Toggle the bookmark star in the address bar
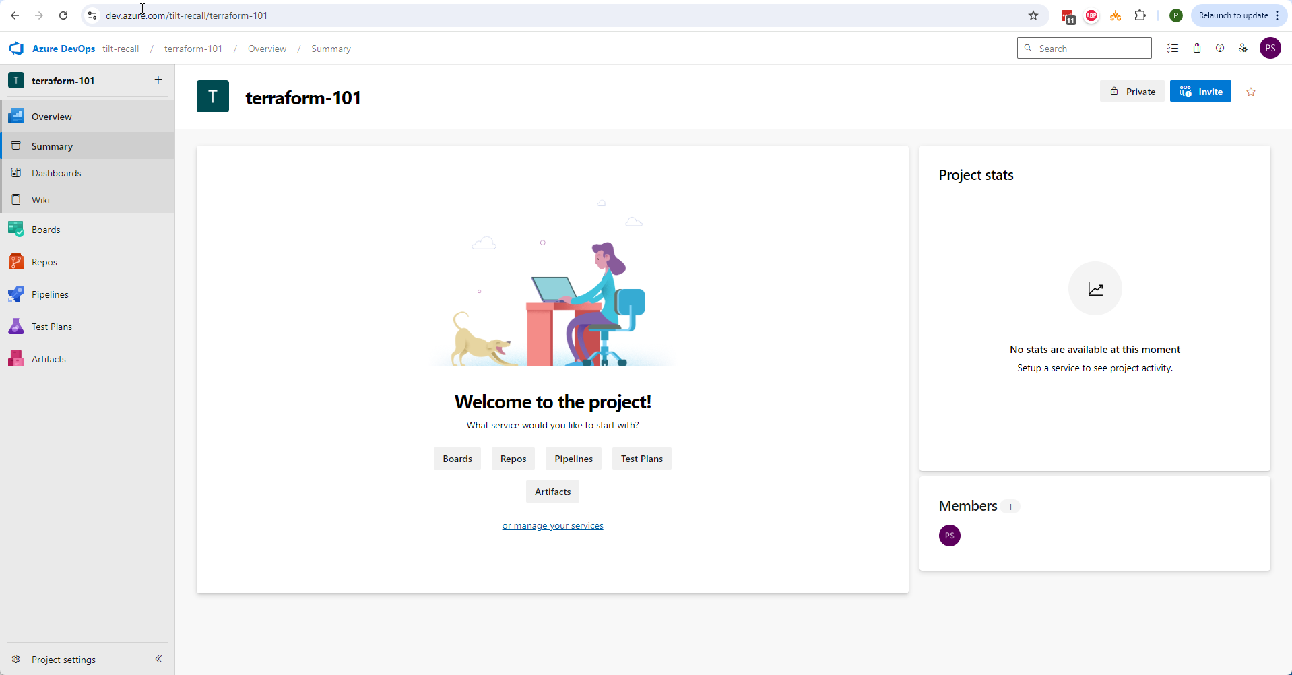 [x=1033, y=15]
